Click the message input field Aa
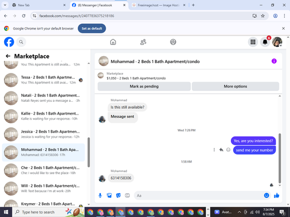The height and width of the screenshot is (217, 290). click(x=199, y=196)
